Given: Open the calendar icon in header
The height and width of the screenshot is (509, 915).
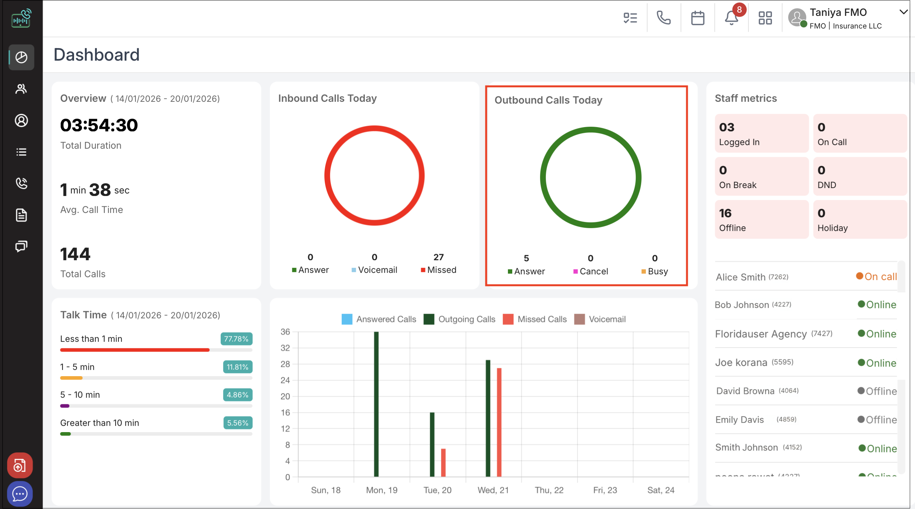Looking at the screenshot, I should coord(698,18).
